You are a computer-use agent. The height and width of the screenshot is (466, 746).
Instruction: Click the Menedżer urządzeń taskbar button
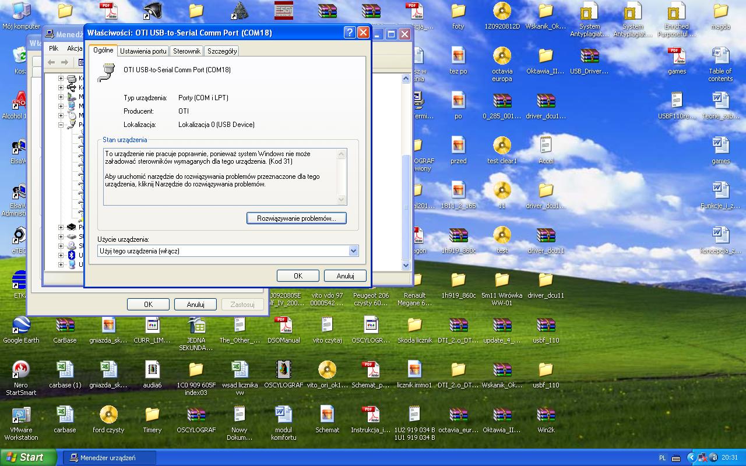pyautogui.click(x=110, y=458)
